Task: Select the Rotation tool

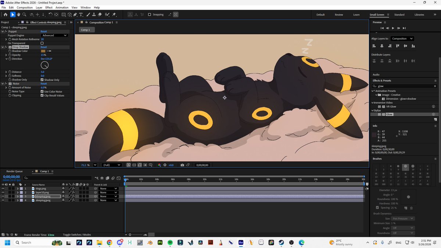Action: pyautogui.click(x=50, y=15)
